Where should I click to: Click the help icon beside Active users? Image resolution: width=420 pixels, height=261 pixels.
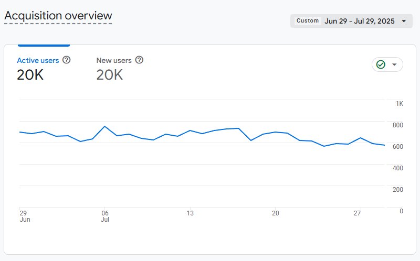coord(66,60)
